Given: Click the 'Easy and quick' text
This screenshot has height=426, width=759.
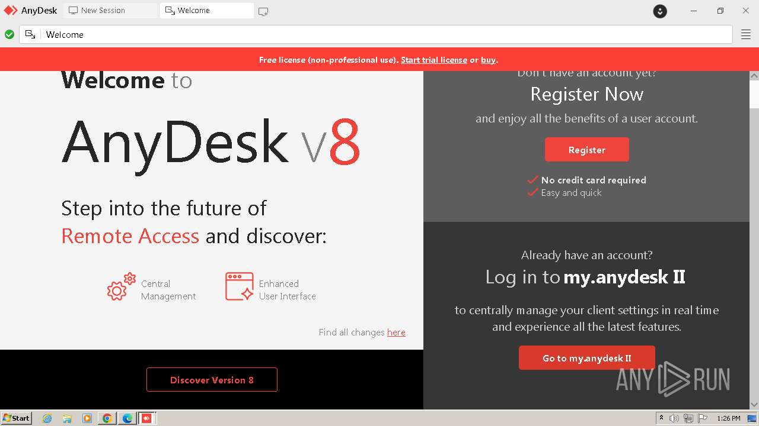Looking at the screenshot, I should tap(571, 193).
